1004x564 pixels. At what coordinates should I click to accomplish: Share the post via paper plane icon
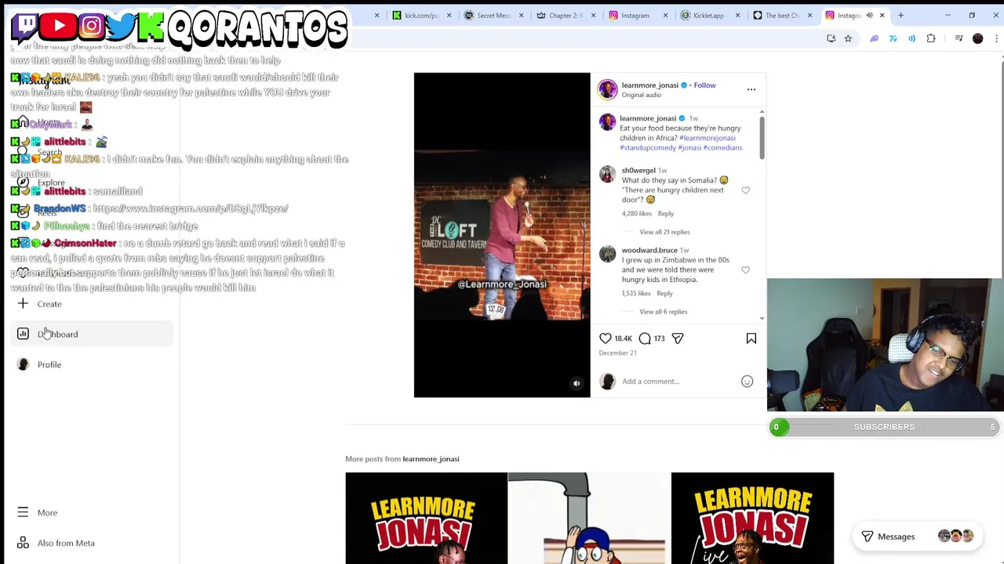[678, 338]
